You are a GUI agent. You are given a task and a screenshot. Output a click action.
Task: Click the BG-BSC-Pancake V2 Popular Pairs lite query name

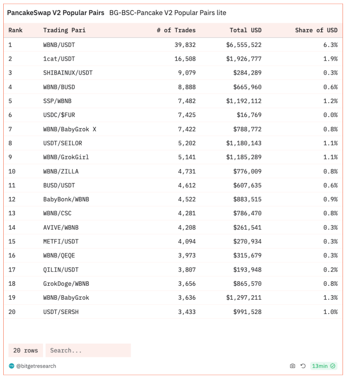click(x=167, y=13)
